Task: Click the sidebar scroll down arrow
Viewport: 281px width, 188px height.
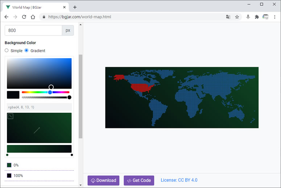Action: click(80, 185)
